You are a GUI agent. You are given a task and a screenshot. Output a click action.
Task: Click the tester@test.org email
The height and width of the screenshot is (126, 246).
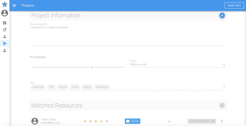coord(50,123)
